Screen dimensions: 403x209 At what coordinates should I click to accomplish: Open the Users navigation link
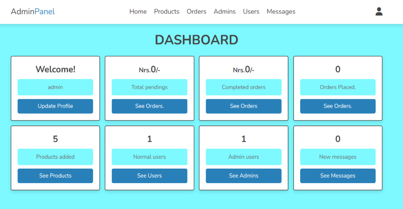[x=251, y=12]
